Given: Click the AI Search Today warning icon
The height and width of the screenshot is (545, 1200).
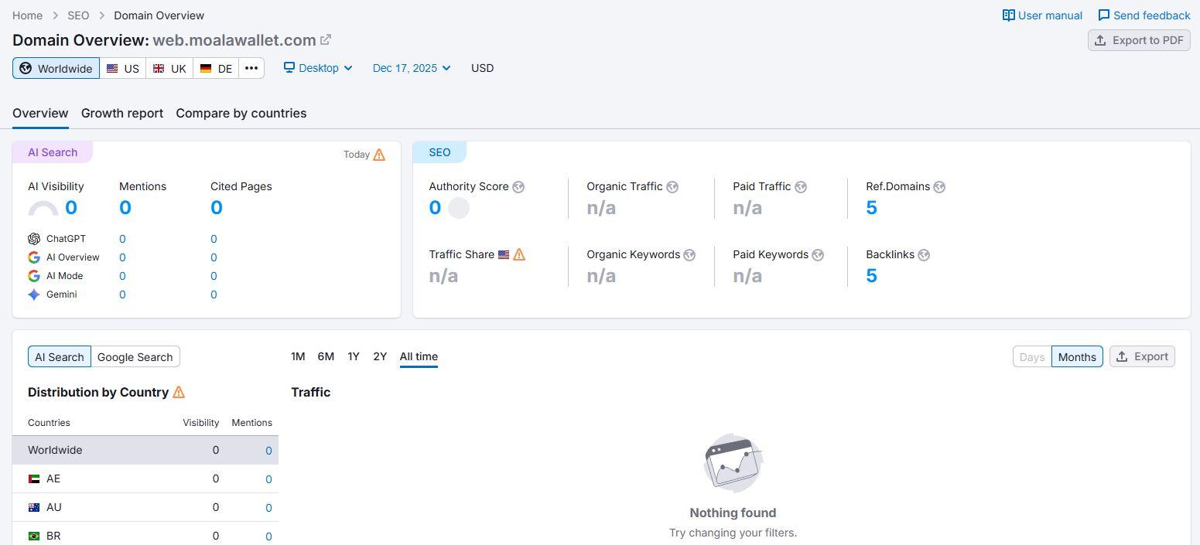Looking at the screenshot, I should point(379,155).
